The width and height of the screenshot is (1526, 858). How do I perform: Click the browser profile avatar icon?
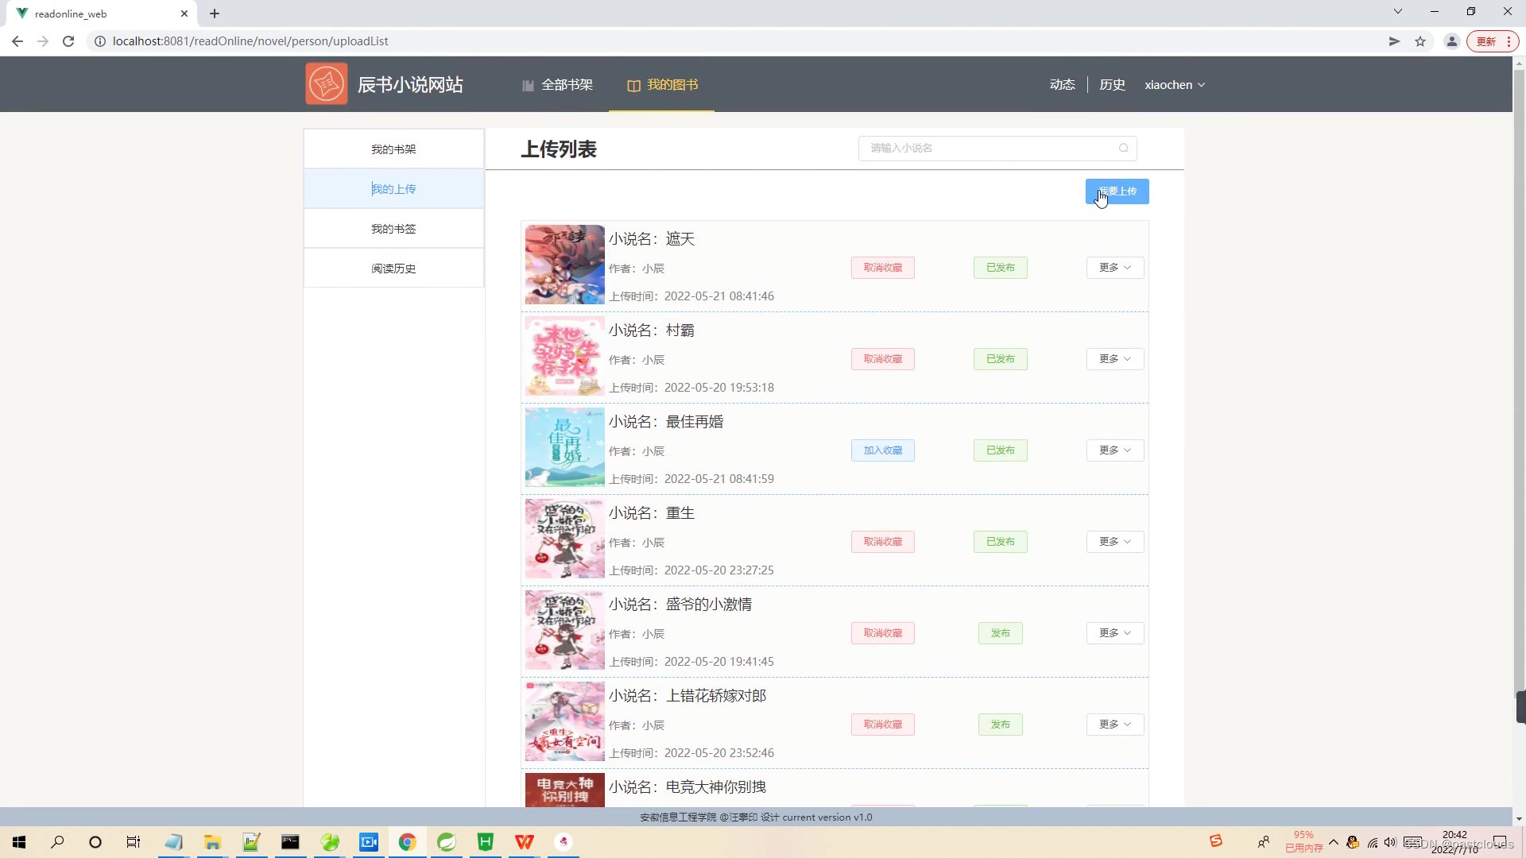(x=1451, y=41)
